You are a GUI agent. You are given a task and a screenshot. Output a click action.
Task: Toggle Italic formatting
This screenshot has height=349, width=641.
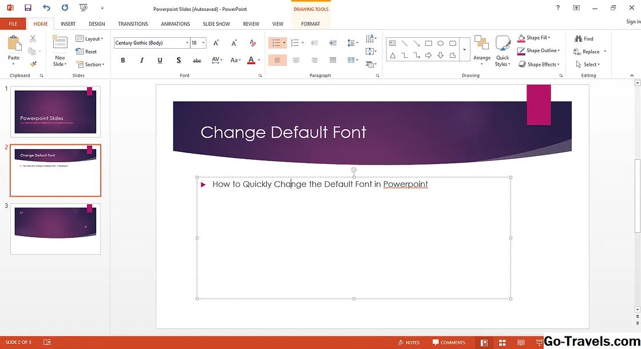pyautogui.click(x=141, y=60)
